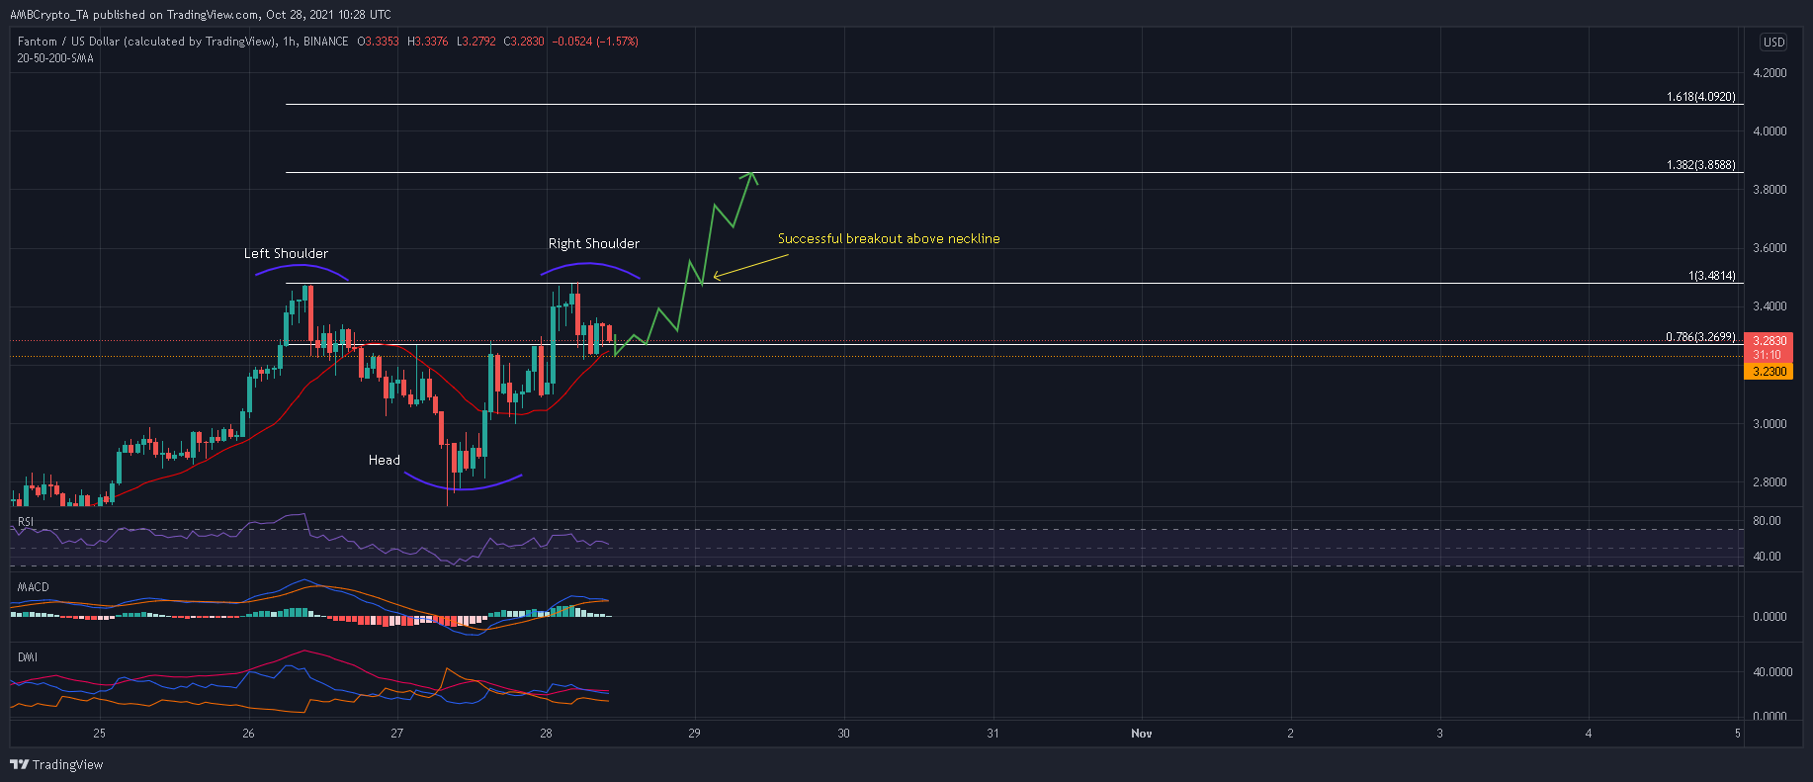Click the USD currency button
The height and width of the screenshot is (782, 1813).
pyautogui.click(x=1774, y=42)
